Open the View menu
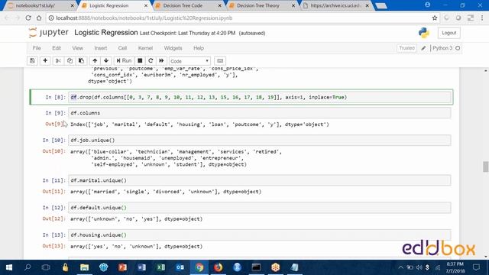489x275 pixels. (78, 48)
